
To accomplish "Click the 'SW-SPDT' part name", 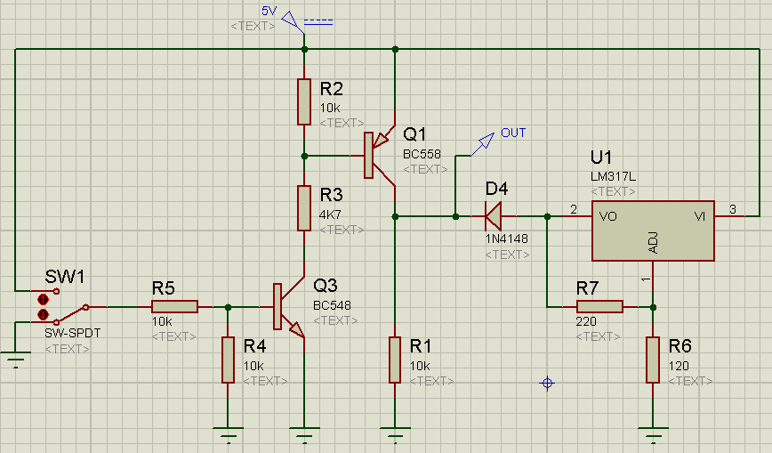I will [72, 333].
